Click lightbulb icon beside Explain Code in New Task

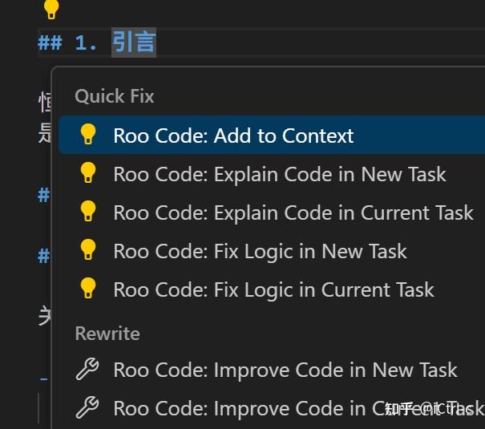tap(88, 172)
